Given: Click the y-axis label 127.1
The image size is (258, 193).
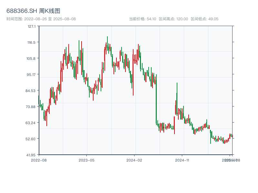Looking at the screenshot, I should tap(31, 26).
